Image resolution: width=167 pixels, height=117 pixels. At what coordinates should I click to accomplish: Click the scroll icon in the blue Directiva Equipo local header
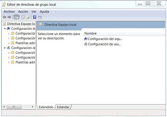(40, 25)
